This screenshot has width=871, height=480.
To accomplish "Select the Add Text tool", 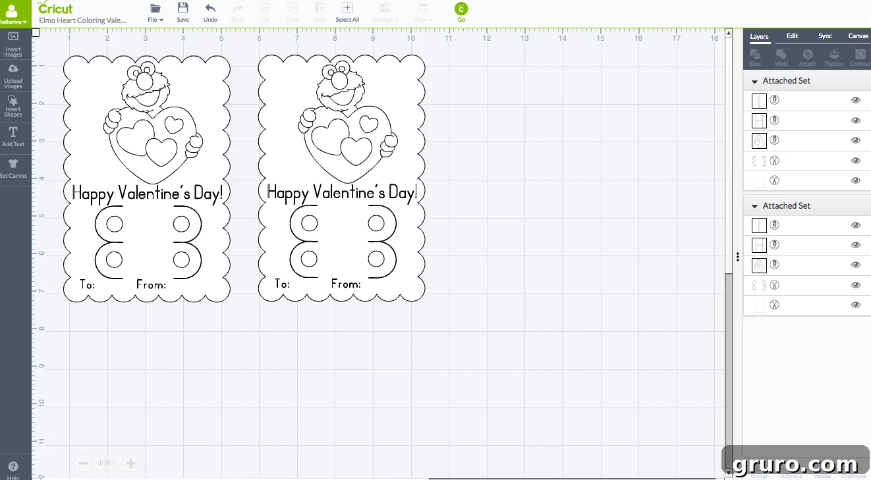I will click(x=13, y=137).
